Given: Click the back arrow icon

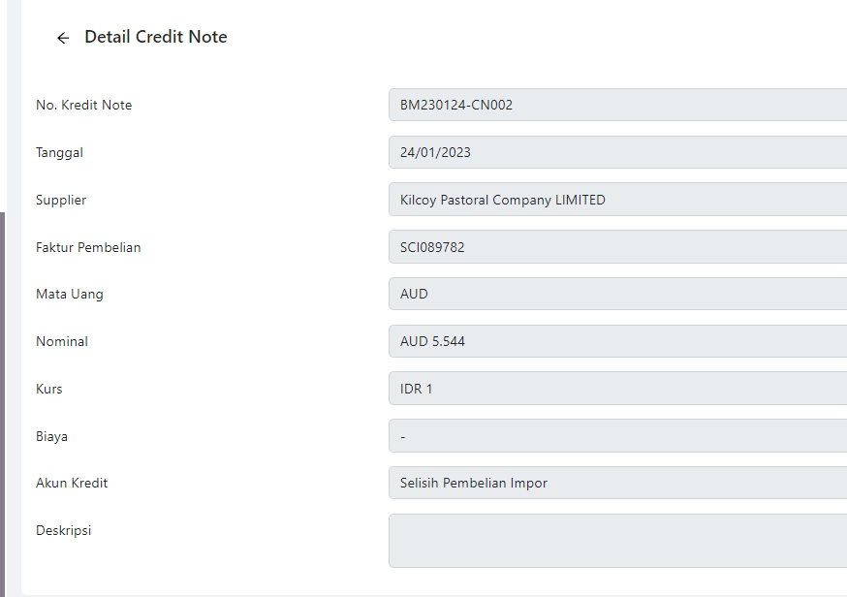Looking at the screenshot, I should tap(63, 38).
